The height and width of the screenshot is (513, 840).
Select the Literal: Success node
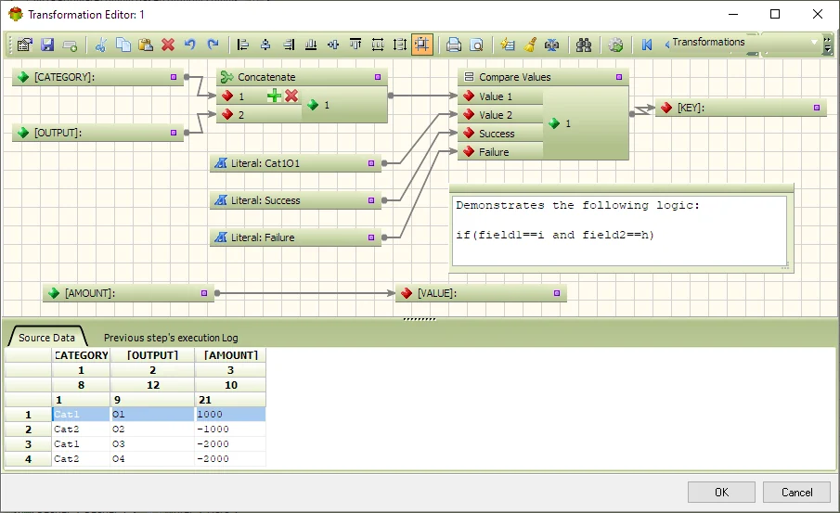tap(296, 200)
